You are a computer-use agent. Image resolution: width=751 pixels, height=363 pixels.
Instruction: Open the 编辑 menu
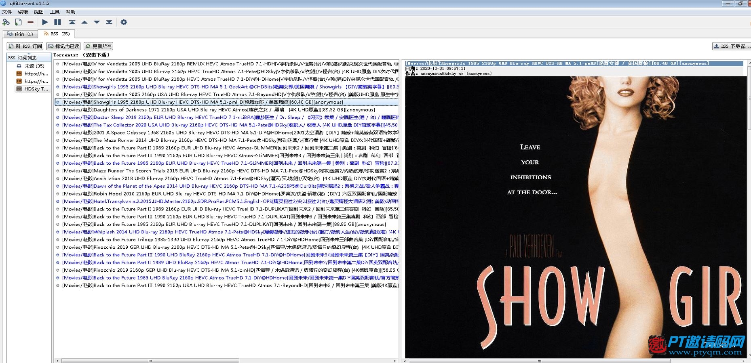pos(23,12)
